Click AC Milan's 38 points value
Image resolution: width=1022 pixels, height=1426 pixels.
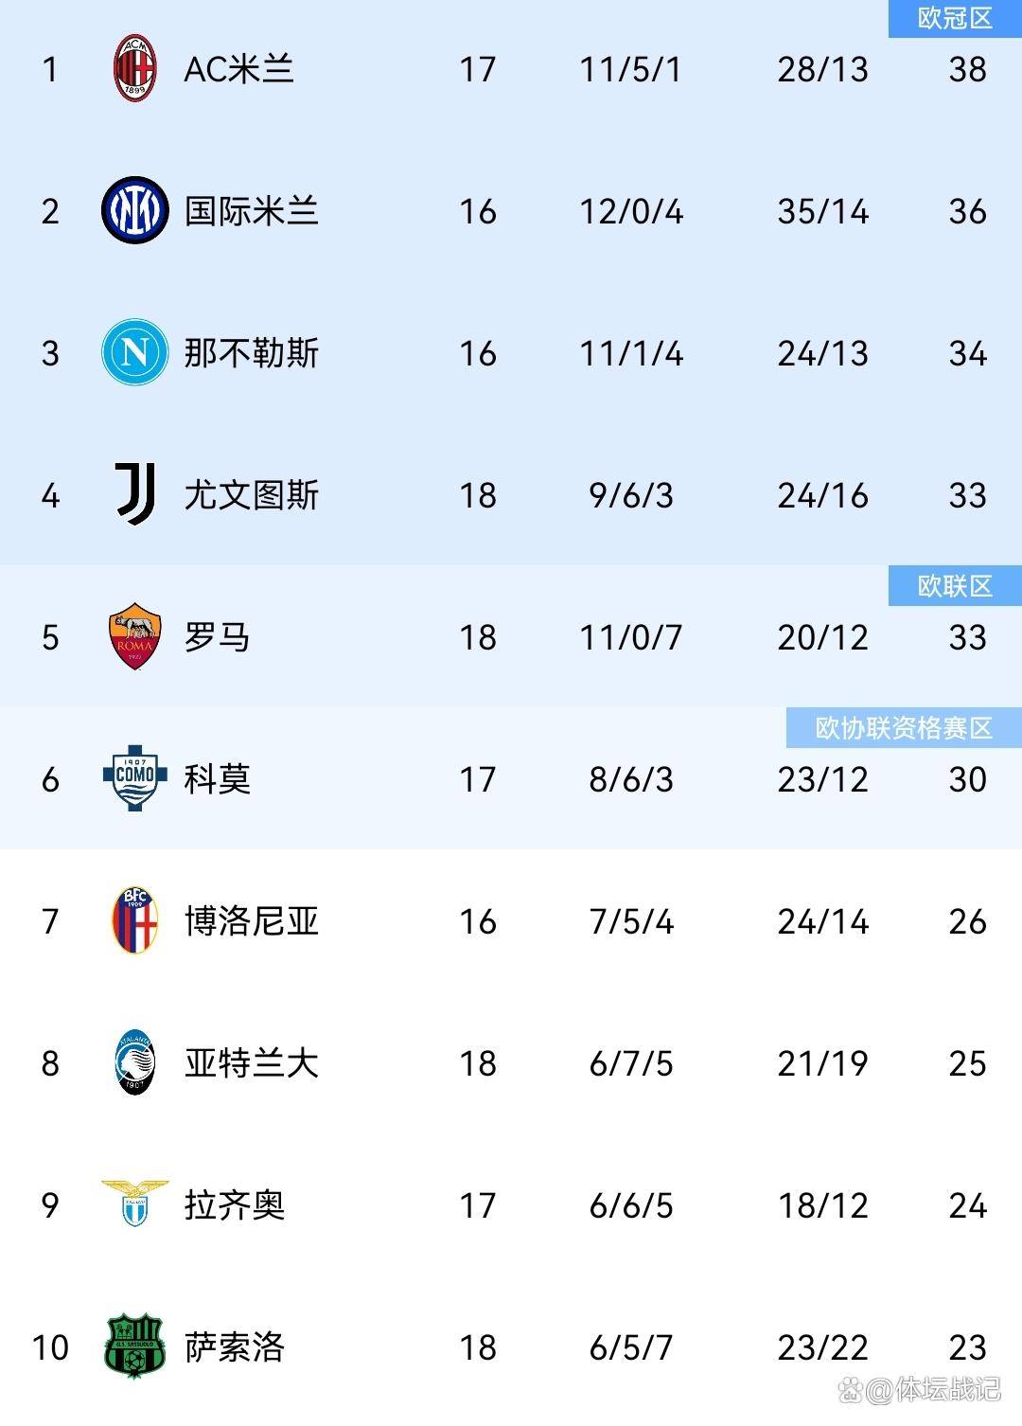click(x=967, y=69)
